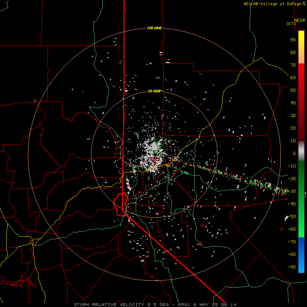Select the -50 value on the velocity scale
The height and width of the screenshot is (307, 307).
(x=292, y=217)
